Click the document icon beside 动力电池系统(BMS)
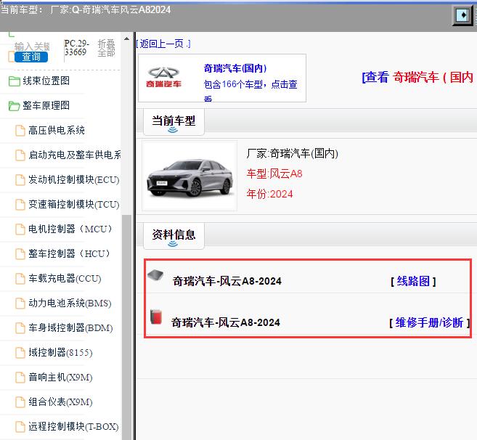477x440 pixels. [20, 303]
